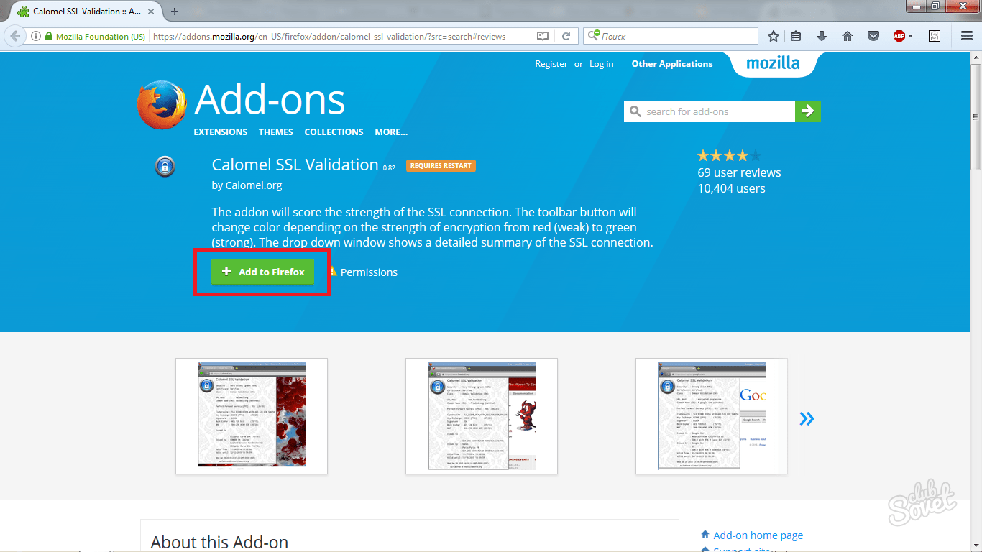Click the green add-on search arrow button

pyautogui.click(x=808, y=111)
